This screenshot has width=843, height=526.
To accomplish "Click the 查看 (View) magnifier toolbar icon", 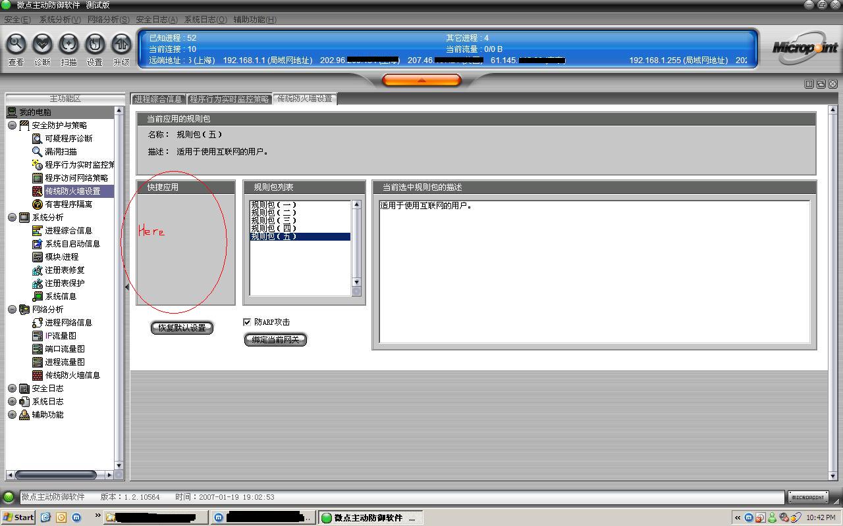I will click(x=16, y=45).
